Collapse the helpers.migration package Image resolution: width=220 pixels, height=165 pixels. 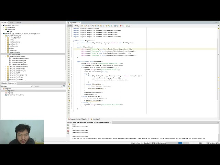coord(6,52)
